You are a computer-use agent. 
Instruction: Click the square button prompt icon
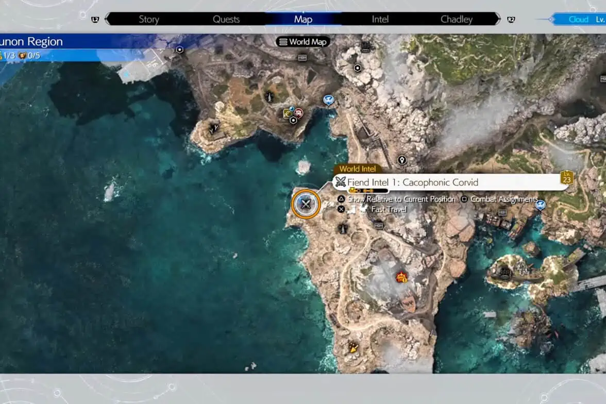click(464, 199)
